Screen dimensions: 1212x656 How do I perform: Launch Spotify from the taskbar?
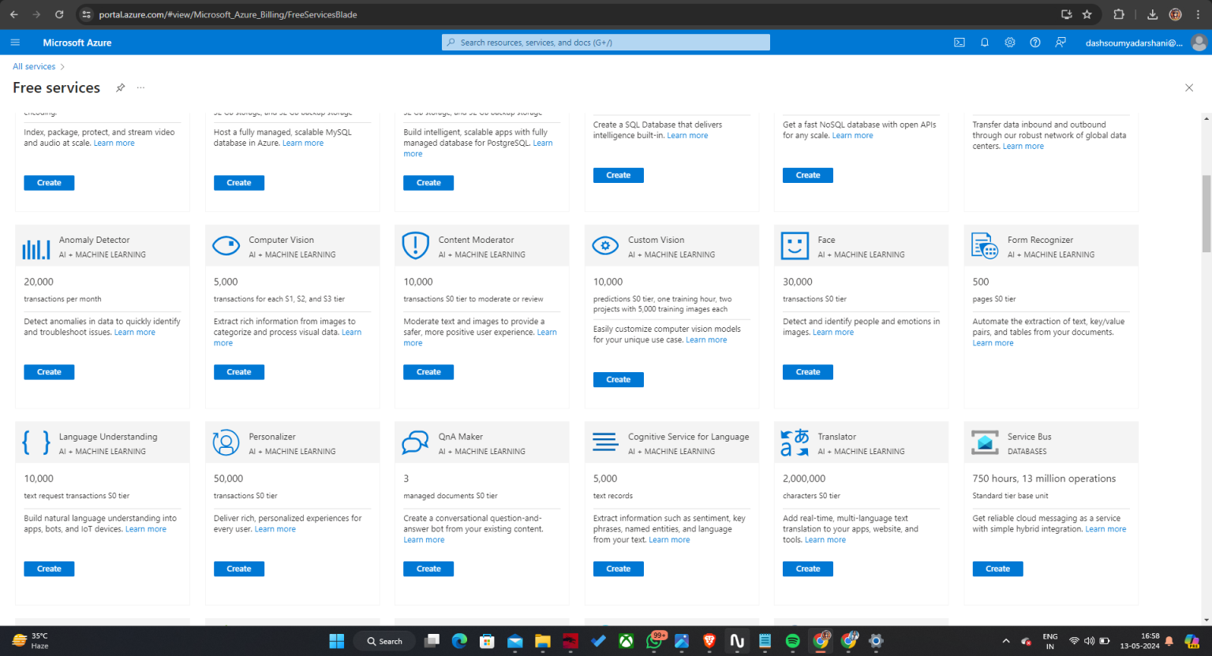click(x=792, y=641)
